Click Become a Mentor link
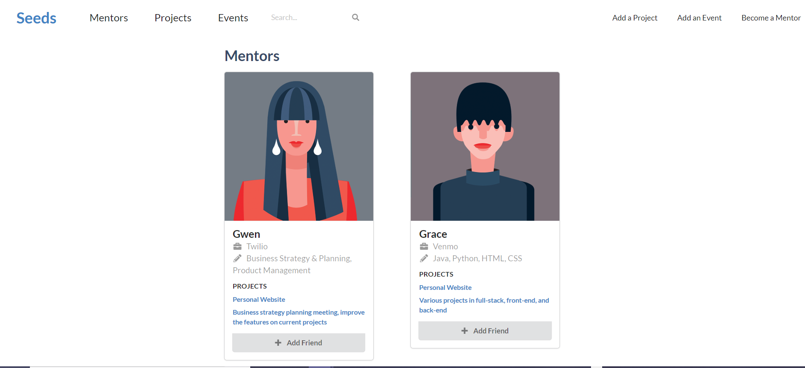805x368 pixels. point(771,18)
